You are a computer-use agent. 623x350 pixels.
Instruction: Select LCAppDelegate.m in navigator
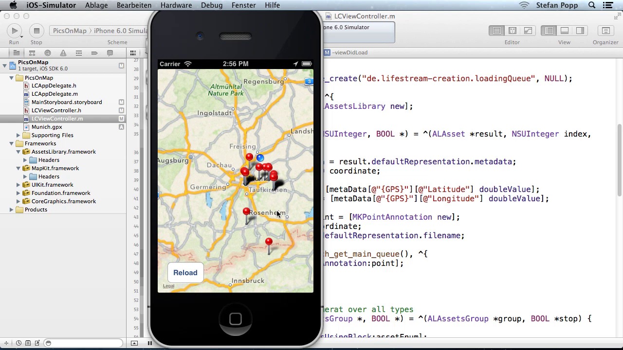point(55,94)
